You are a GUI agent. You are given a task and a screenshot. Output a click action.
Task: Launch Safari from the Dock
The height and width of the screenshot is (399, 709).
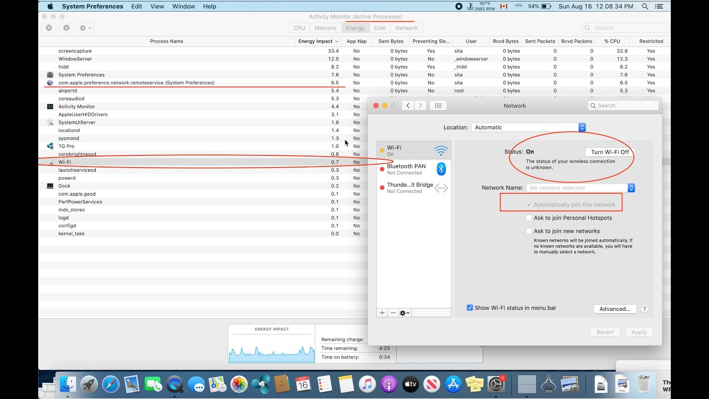pyautogui.click(x=111, y=383)
